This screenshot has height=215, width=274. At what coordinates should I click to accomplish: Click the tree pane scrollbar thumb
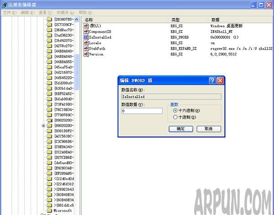[x=76, y=72]
